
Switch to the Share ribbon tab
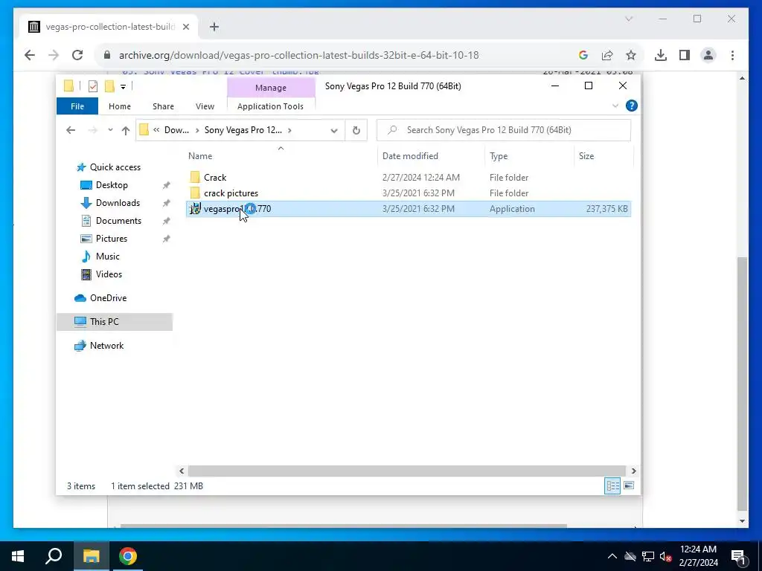[163, 106]
